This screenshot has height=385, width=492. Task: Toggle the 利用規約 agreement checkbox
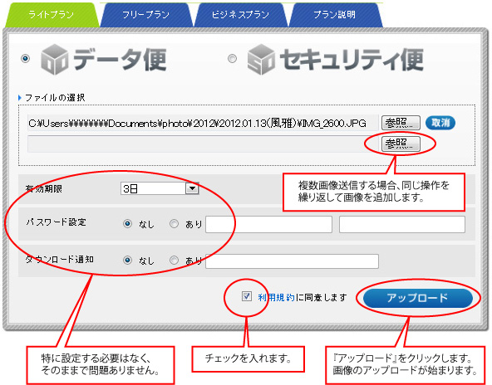point(247,296)
